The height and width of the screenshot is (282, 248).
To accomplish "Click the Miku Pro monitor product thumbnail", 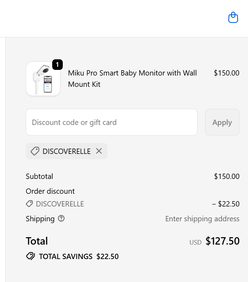I will point(43,79).
